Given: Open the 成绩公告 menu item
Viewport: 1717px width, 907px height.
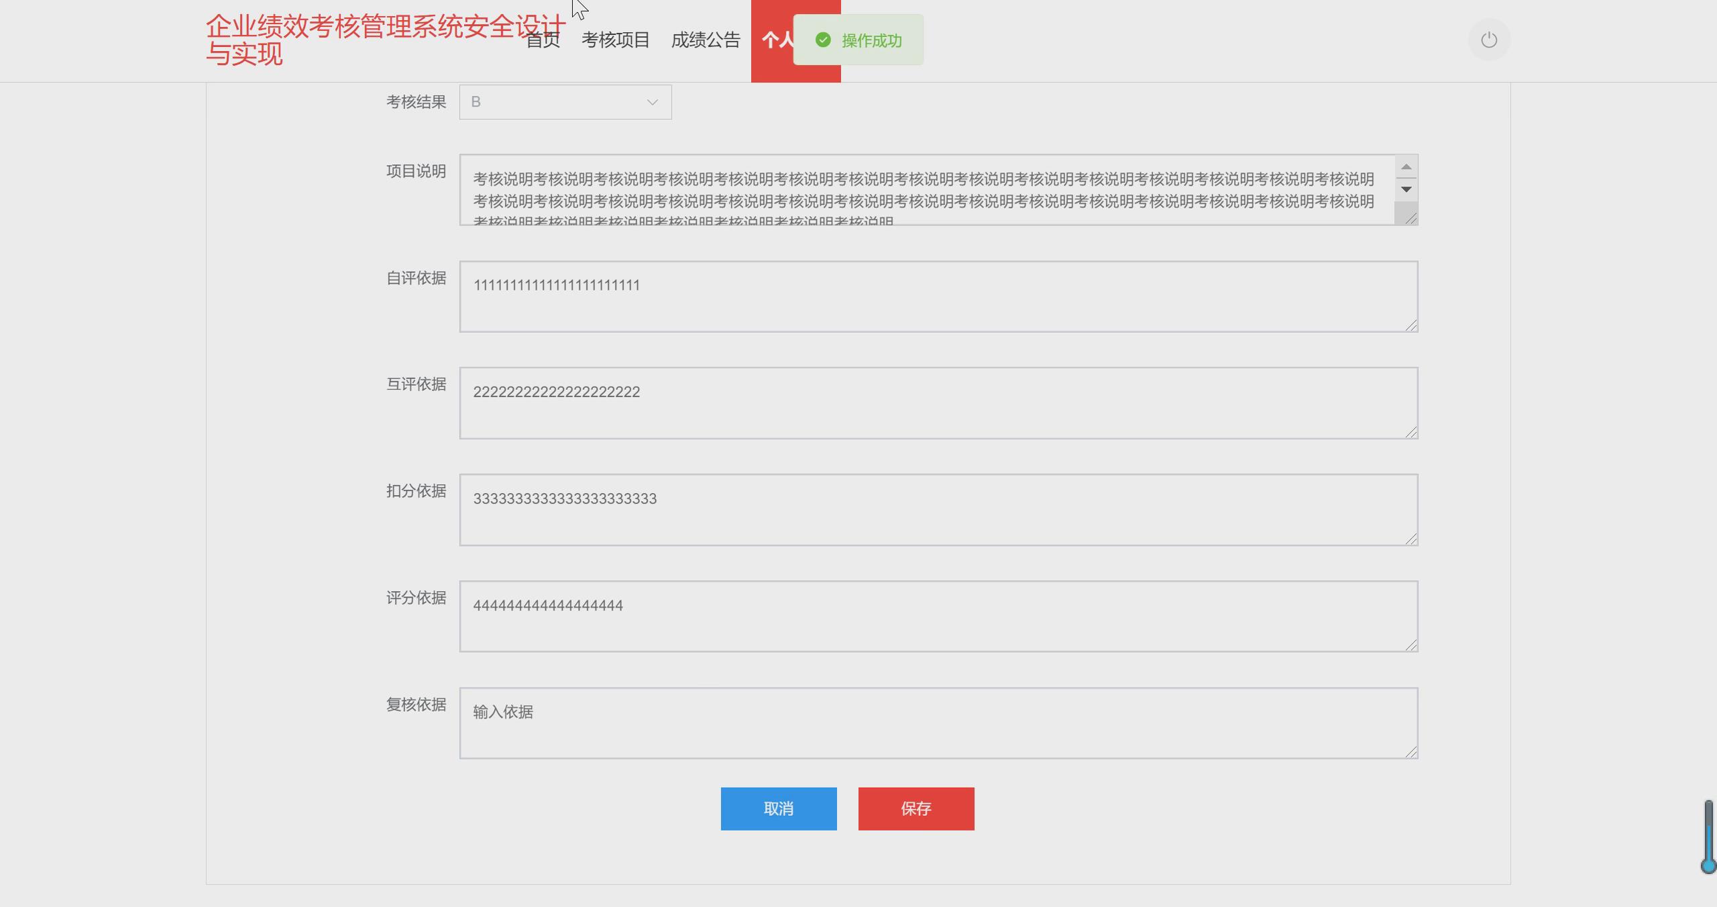Looking at the screenshot, I should point(705,40).
